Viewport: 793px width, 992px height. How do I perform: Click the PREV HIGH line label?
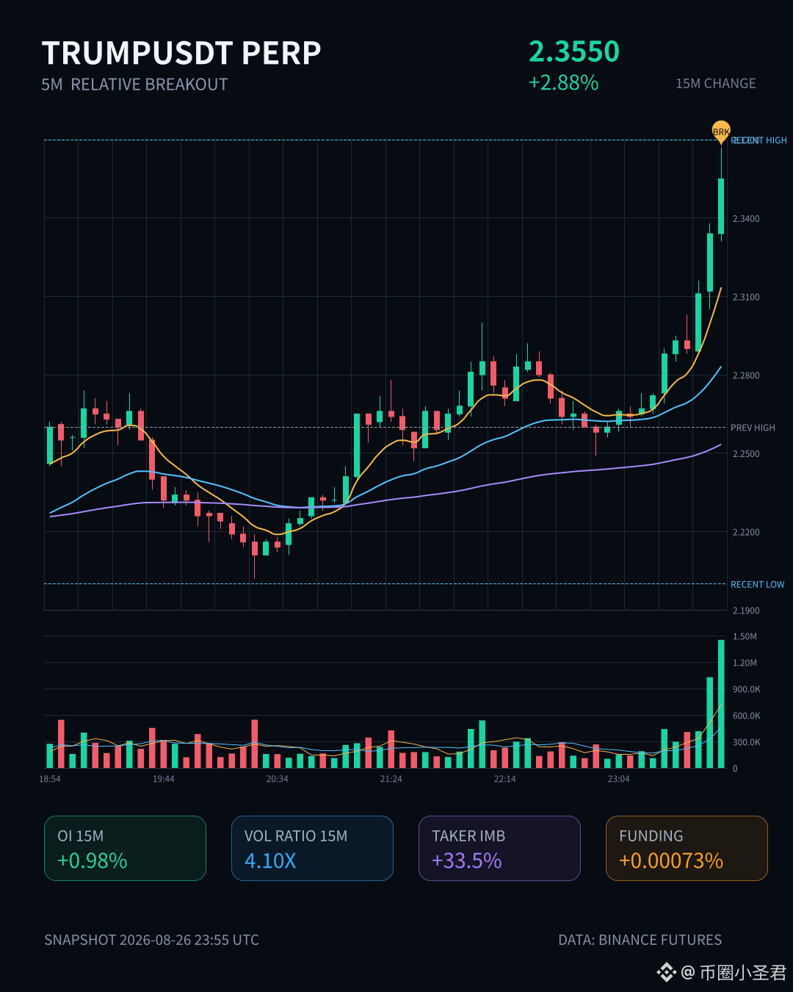click(753, 428)
